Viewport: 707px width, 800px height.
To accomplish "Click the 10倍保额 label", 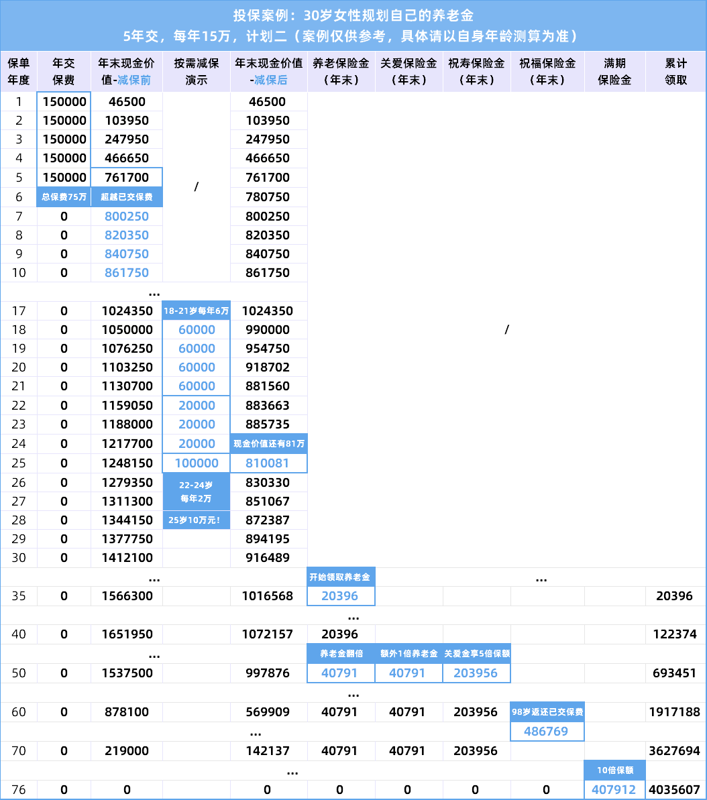I will click(614, 770).
